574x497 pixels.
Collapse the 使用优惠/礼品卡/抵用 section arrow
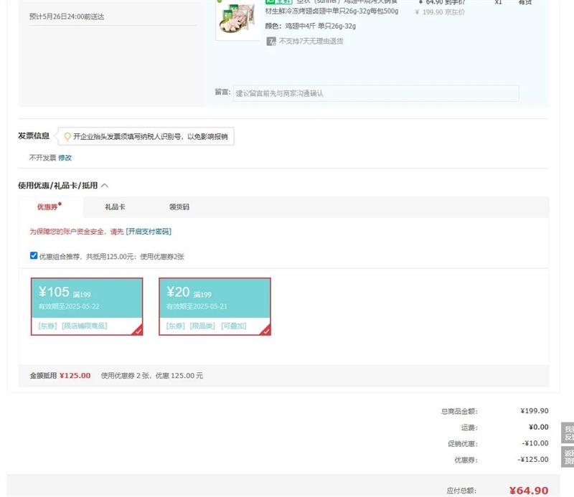(105, 186)
